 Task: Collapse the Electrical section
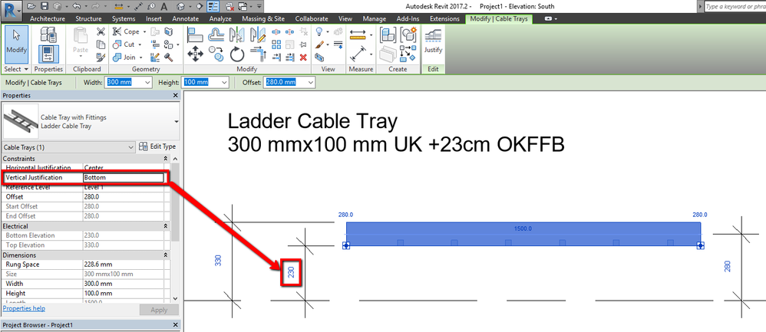click(x=166, y=226)
